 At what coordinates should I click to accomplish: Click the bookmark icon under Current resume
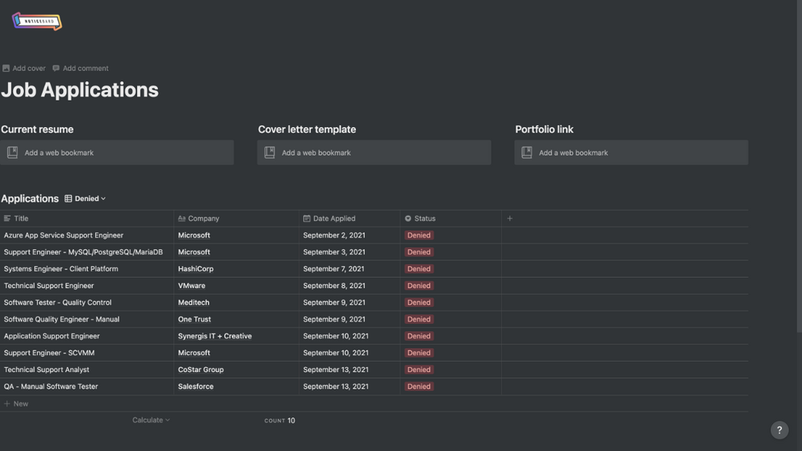coord(13,152)
